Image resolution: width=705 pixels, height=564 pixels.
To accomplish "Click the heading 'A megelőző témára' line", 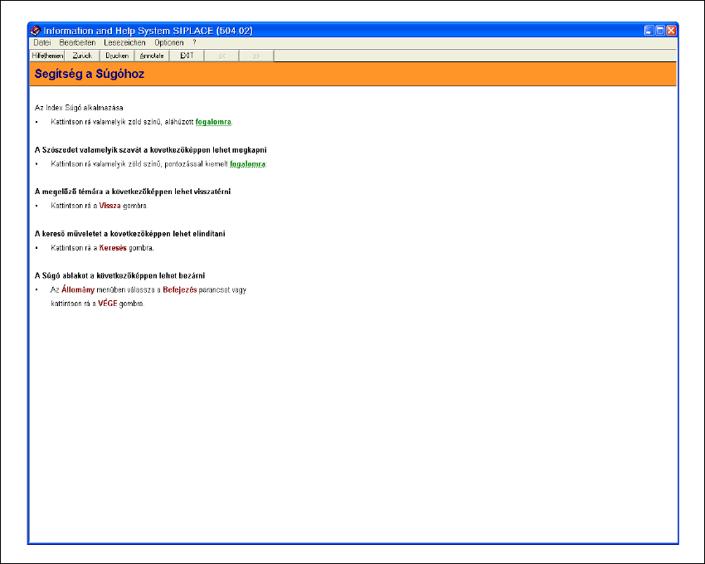I will point(133,192).
